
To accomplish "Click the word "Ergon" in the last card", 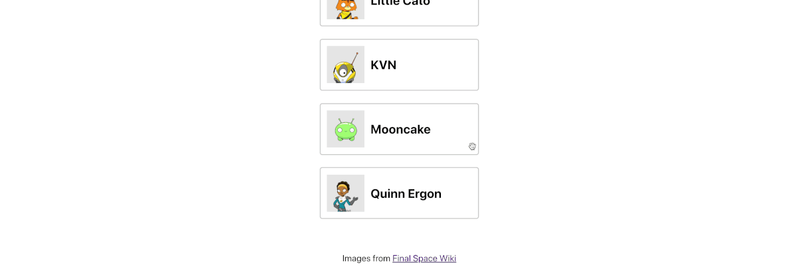I will [x=424, y=194].
